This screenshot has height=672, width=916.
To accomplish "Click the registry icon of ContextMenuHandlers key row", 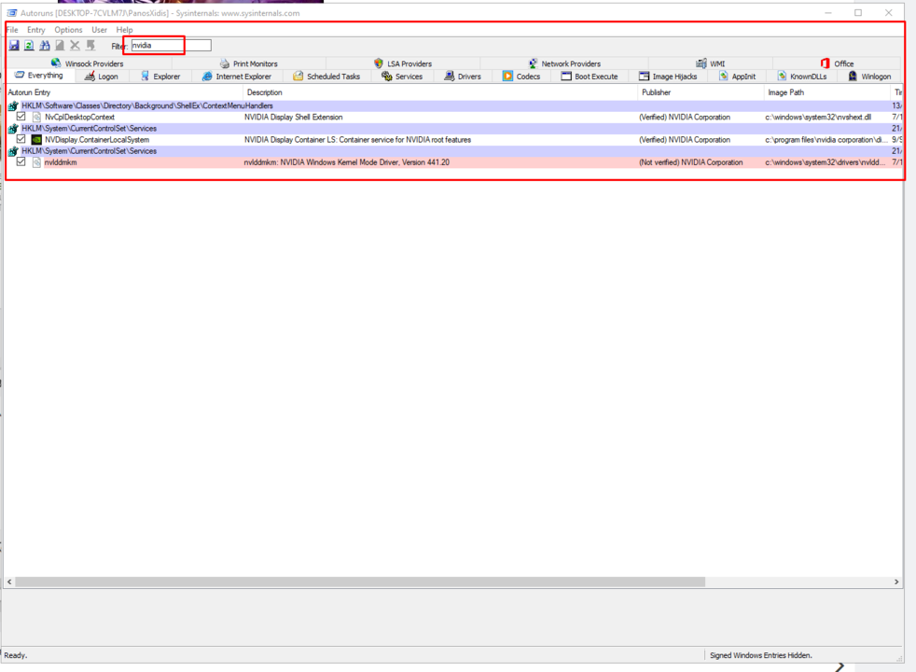I will (x=13, y=105).
